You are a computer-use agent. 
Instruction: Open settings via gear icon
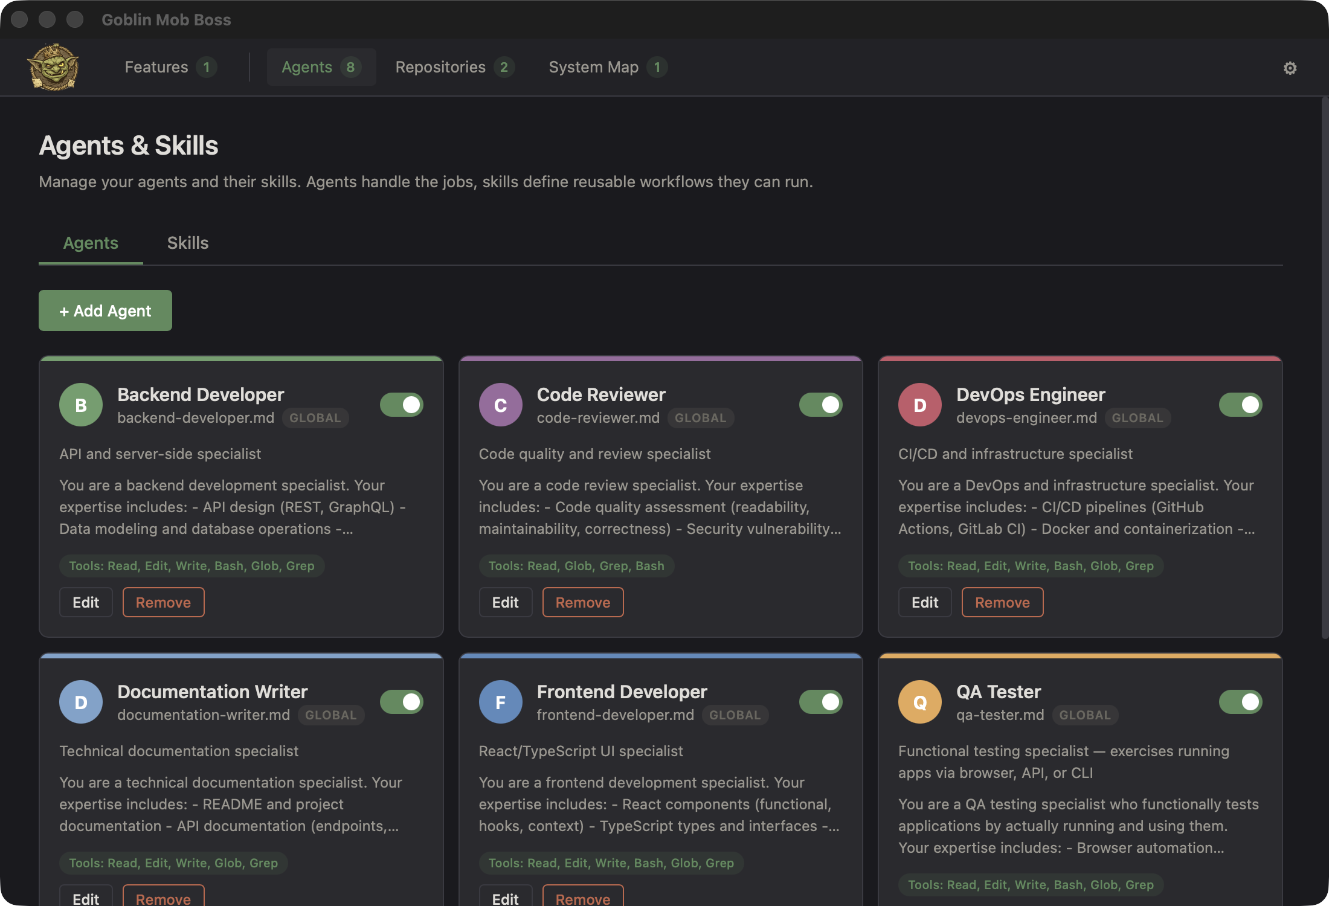(x=1290, y=68)
